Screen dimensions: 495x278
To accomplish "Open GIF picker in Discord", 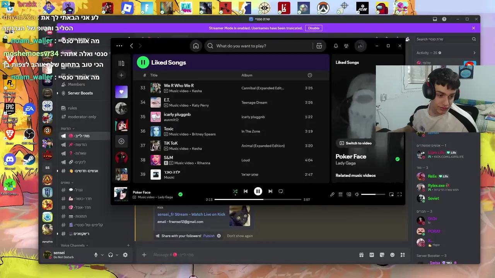I will pyautogui.click(x=372, y=255).
